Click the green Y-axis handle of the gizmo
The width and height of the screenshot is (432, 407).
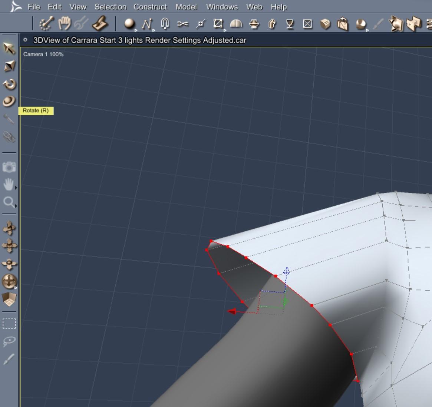[x=285, y=301]
